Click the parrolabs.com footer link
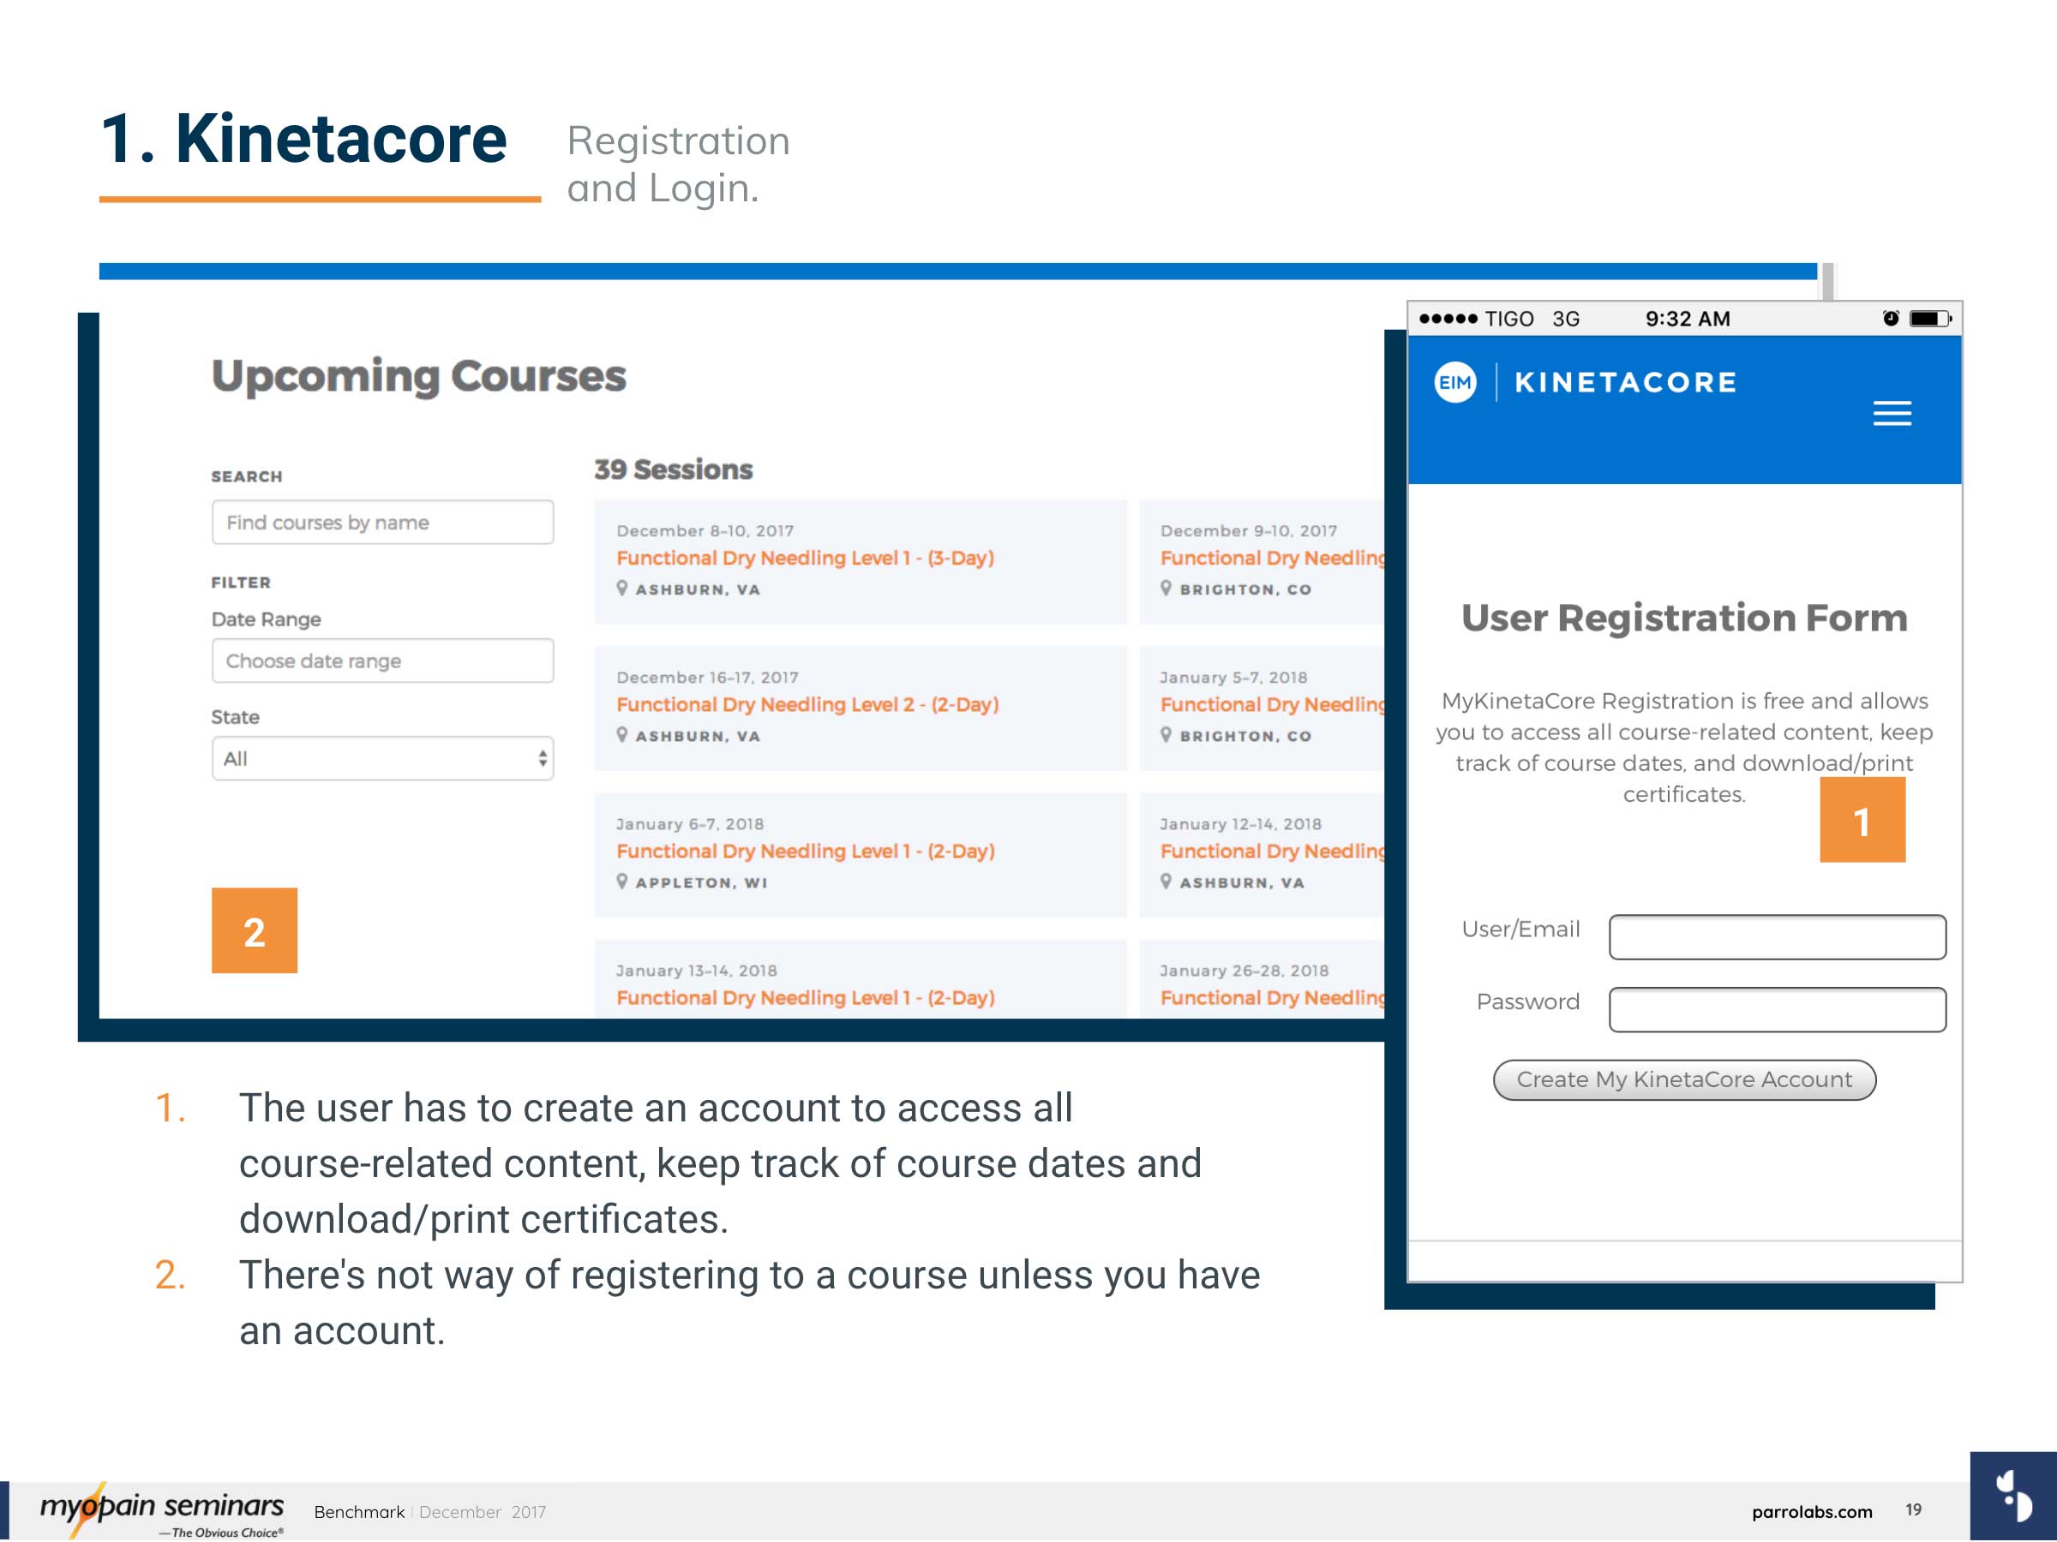The height and width of the screenshot is (1542, 2057). pyautogui.click(x=1812, y=1511)
